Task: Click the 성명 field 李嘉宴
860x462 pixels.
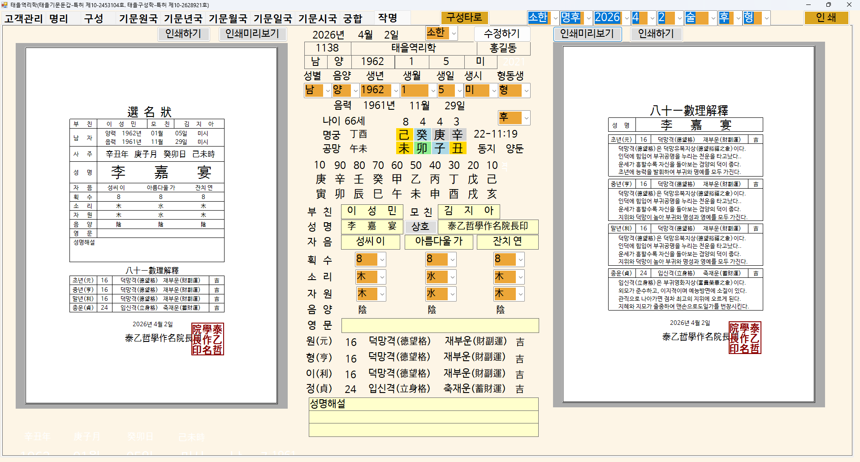Action: coord(372,227)
